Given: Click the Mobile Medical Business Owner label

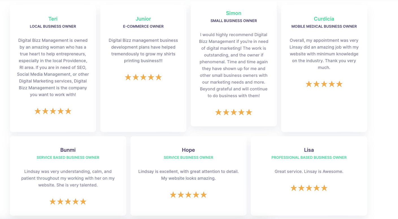Looking at the screenshot, I should coord(324,27).
